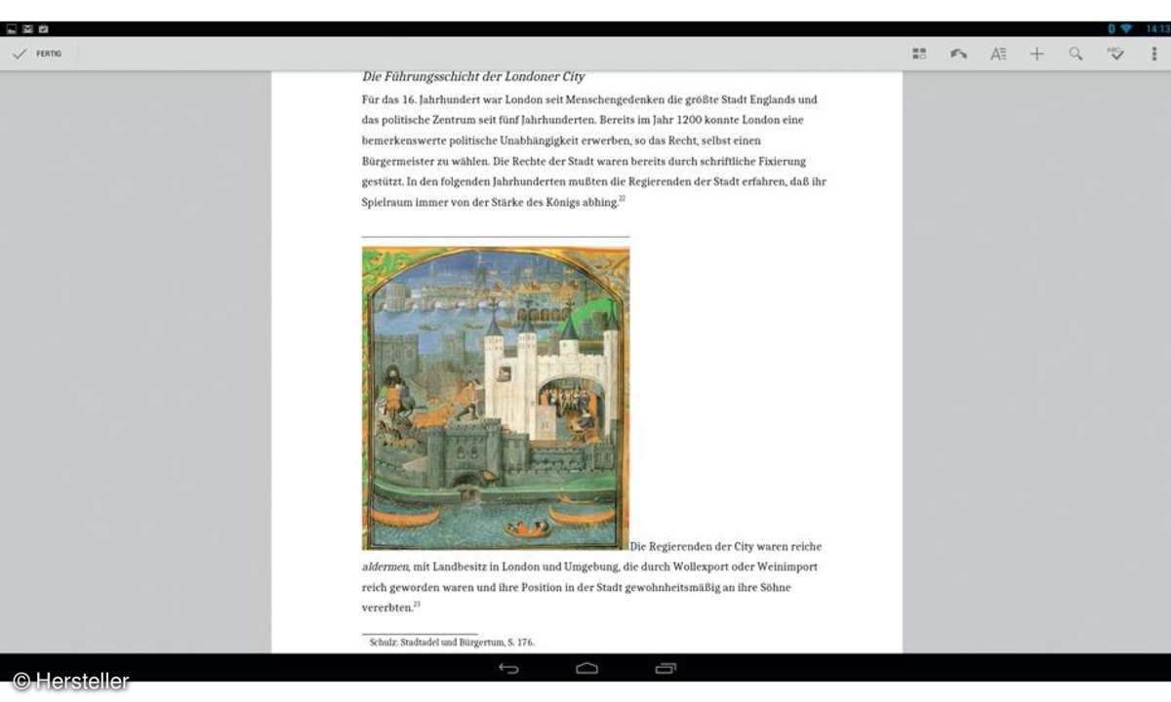Click the word "Bürgermeister" in the paragraph
Screen dimensions: 1171x702
tap(398, 161)
